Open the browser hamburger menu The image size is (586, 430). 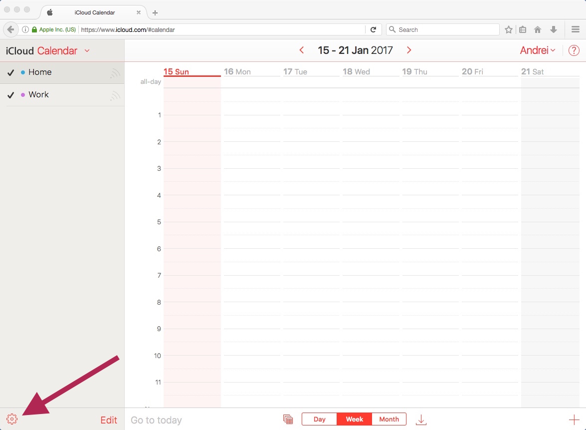(576, 29)
